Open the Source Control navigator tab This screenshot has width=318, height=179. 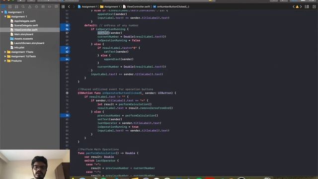10,6
